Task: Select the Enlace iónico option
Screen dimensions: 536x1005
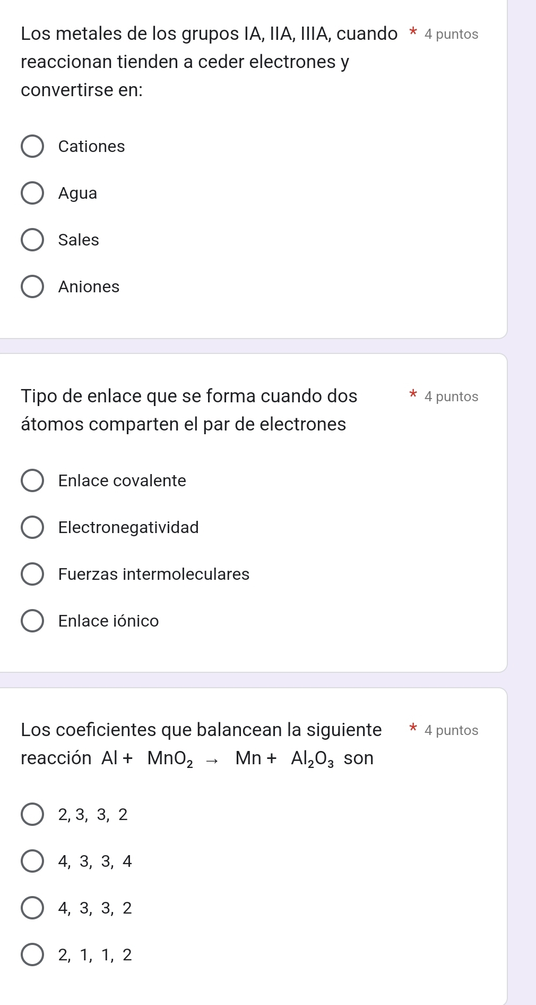Action: pos(32,621)
